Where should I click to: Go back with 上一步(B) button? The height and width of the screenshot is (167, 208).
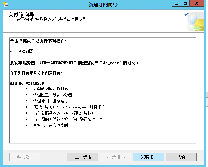point(82,157)
